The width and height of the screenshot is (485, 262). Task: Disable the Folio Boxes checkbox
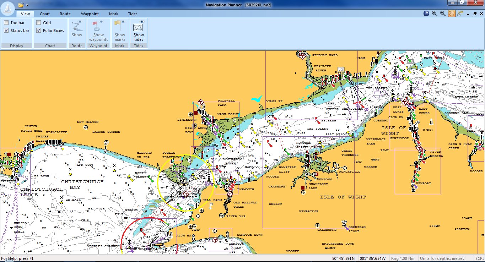[x=38, y=31]
